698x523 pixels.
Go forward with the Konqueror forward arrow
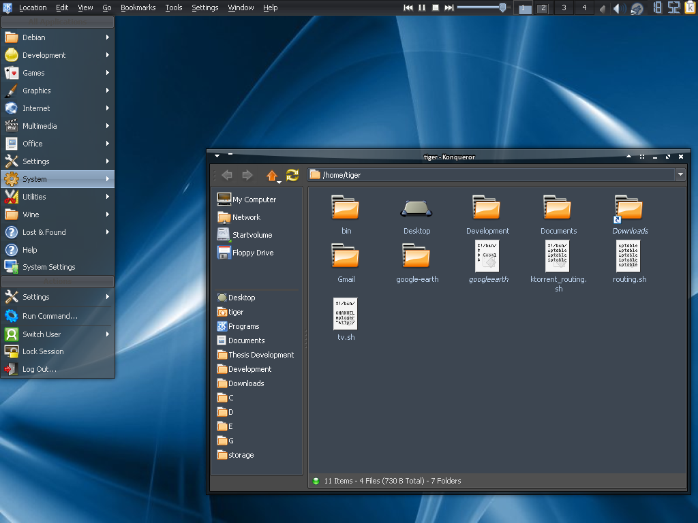(x=247, y=175)
